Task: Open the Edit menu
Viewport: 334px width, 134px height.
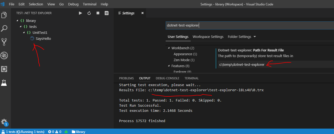Action: tap(21, 4)
